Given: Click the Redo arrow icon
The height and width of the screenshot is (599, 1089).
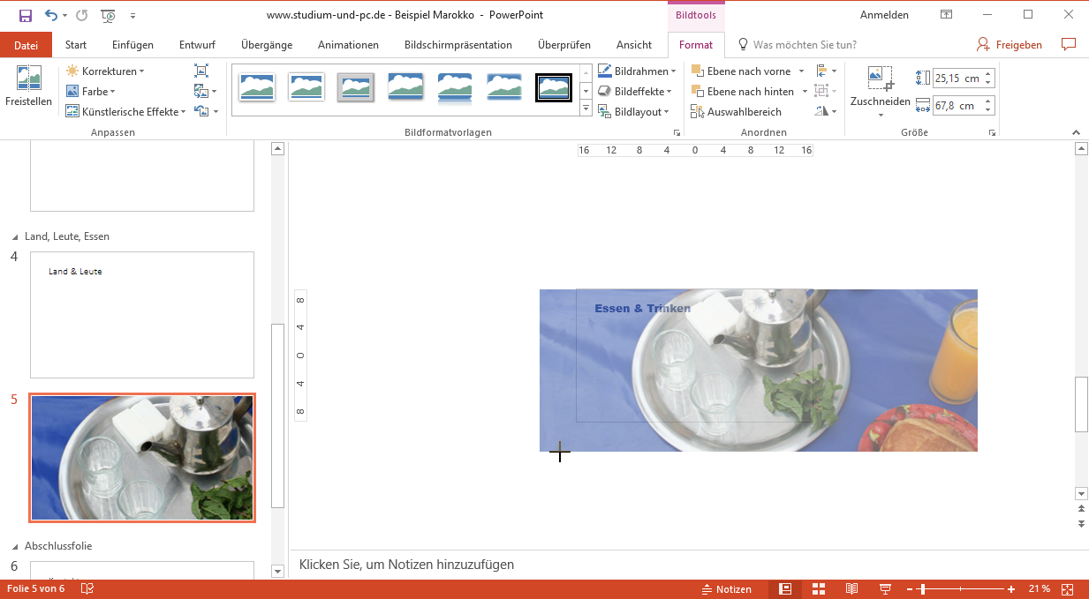Looking at the screenshot, I should tap(82, 15).
